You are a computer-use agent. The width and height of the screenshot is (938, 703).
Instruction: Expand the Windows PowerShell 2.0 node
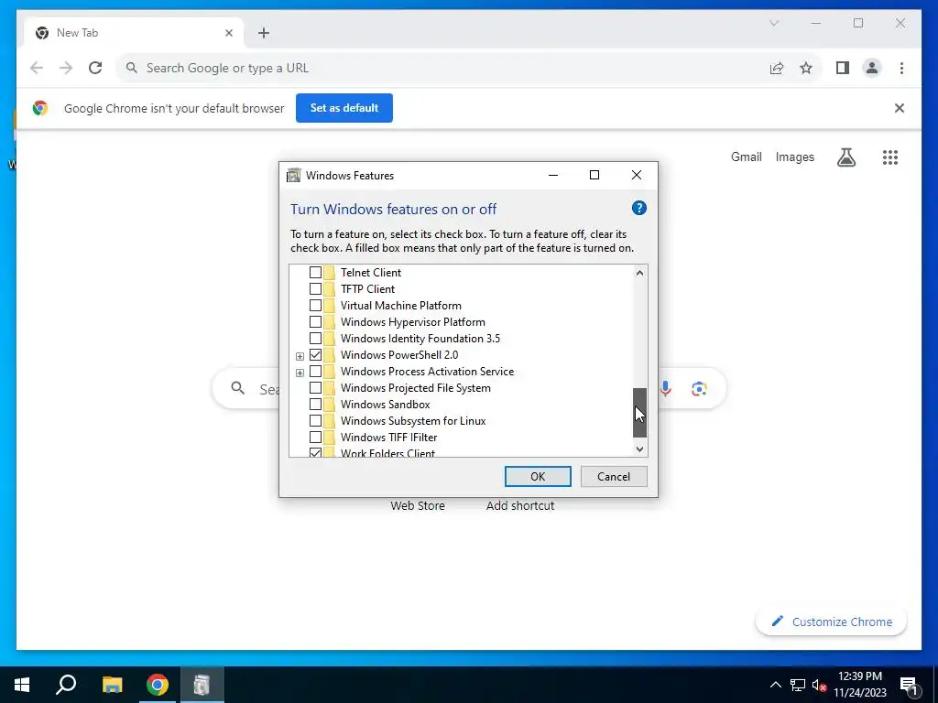[300, 356]
